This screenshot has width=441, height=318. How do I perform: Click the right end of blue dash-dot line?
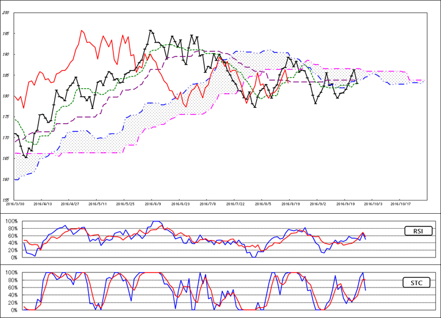coord(424,81)
